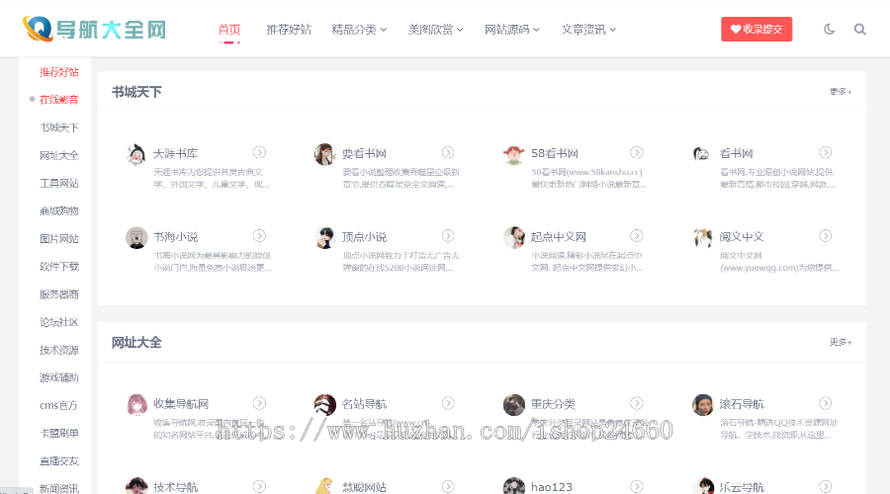
Task: Open 阅文中文 description text
Action: tap(779, 262)
